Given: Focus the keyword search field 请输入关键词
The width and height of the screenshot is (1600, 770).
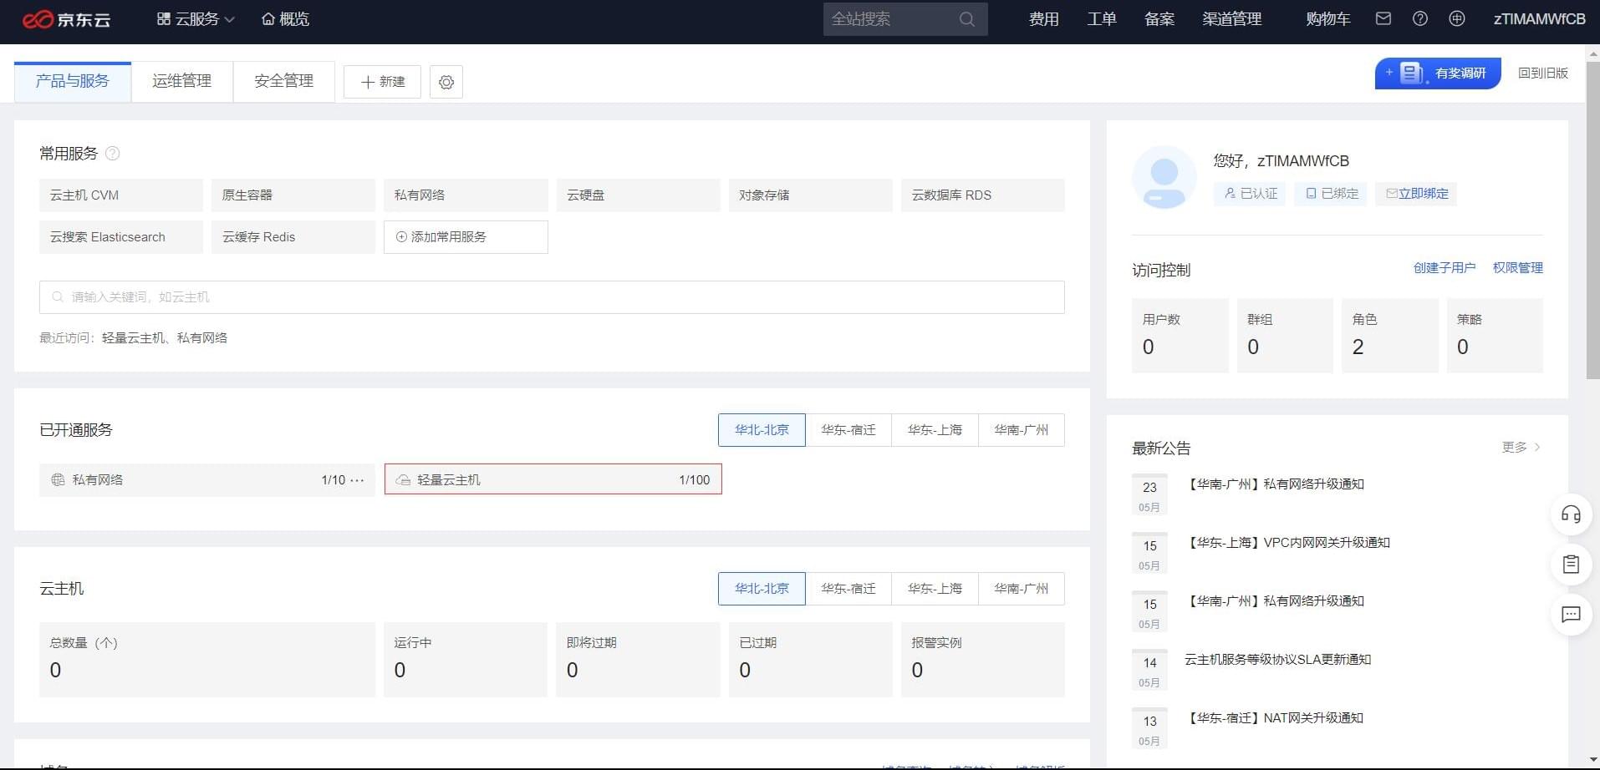Looking at the screenshot, I should 552,297.
